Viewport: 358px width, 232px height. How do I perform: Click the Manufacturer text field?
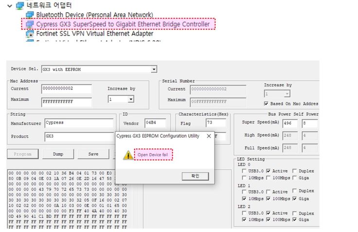click(x=79, y=123)
